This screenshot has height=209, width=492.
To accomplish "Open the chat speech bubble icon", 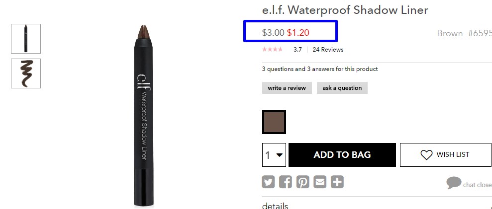I will 454,183.
